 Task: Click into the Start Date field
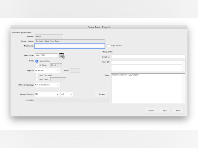tap(46, 55)
